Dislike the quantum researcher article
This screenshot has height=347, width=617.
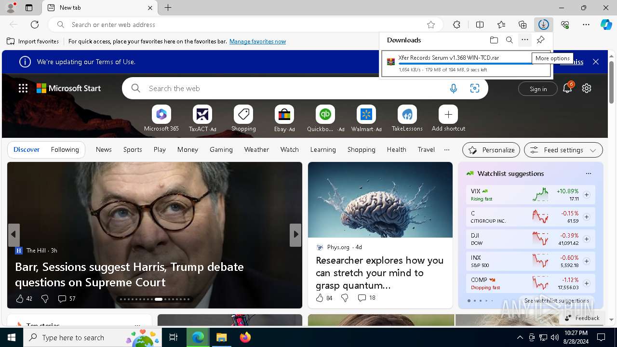point(345,298)
